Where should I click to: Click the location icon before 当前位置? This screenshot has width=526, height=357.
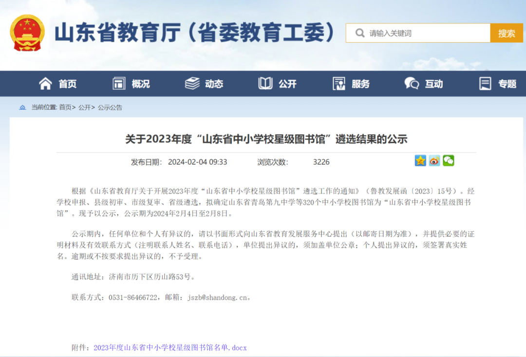[x=21, y=107]
